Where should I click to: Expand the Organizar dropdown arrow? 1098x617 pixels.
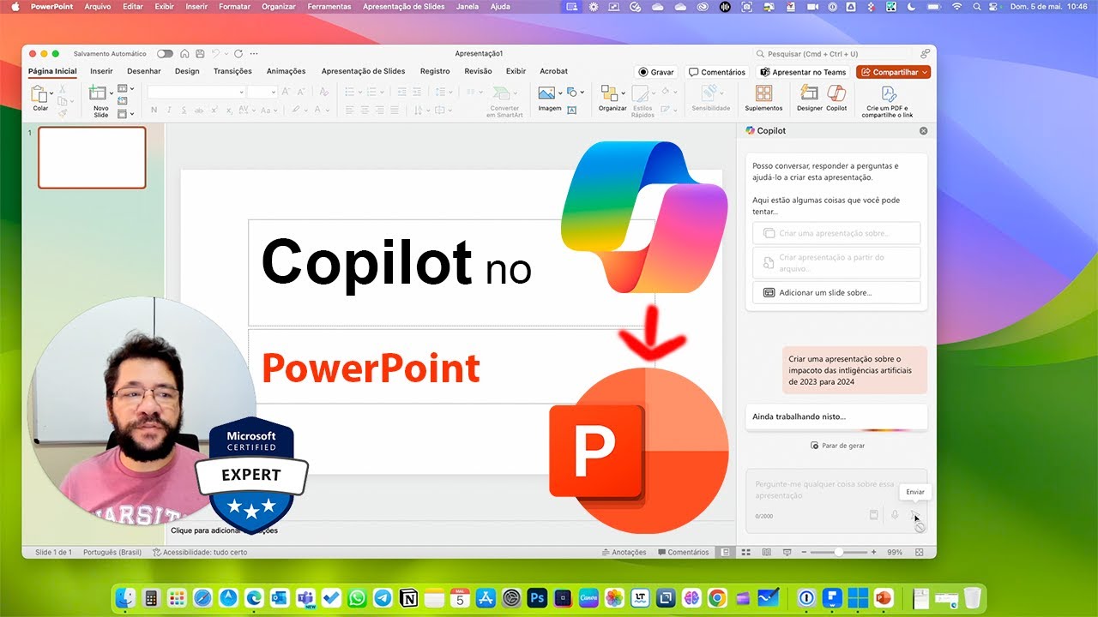(x=623, y=93)
